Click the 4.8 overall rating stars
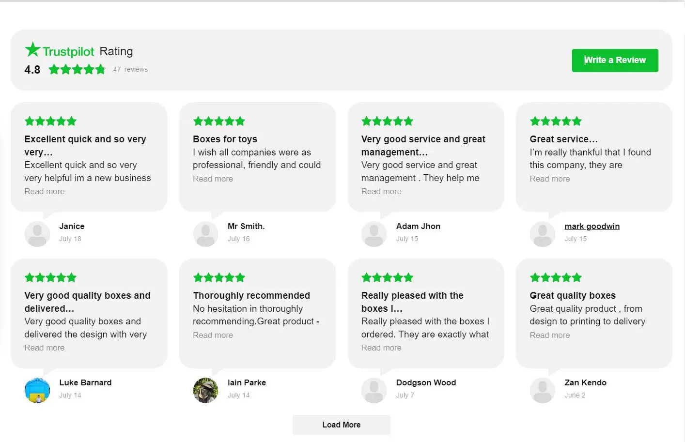This screenshot has width=685, height=442. tap(77, 69)
